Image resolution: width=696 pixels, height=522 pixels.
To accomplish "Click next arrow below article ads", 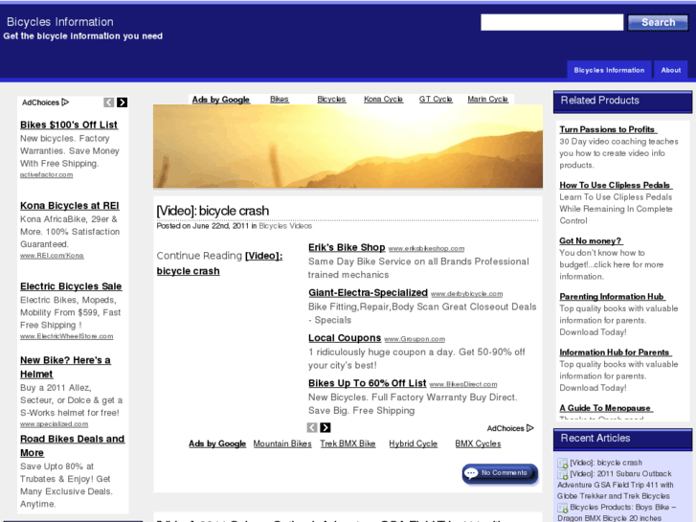I will (x=326, y=427).
